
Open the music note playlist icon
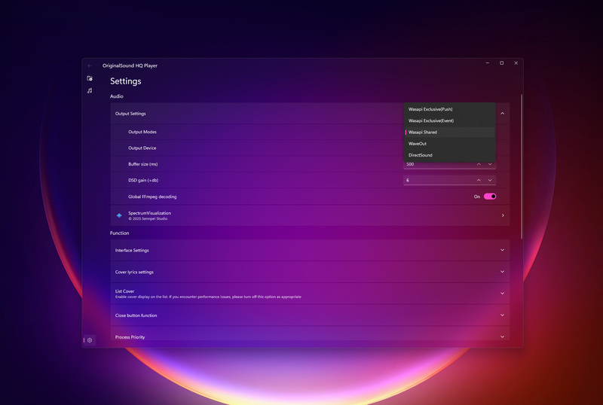(x=90, y=90)
